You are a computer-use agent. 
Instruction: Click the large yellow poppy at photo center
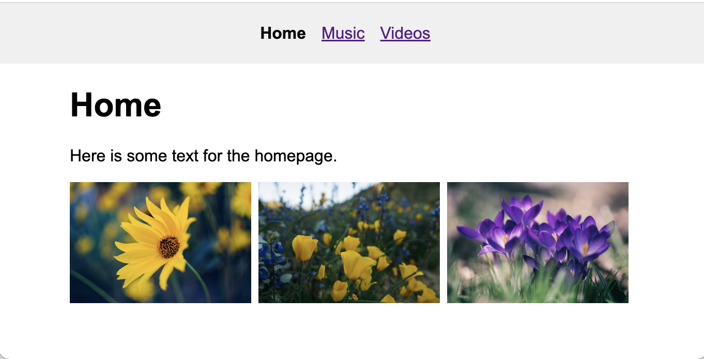357,263
